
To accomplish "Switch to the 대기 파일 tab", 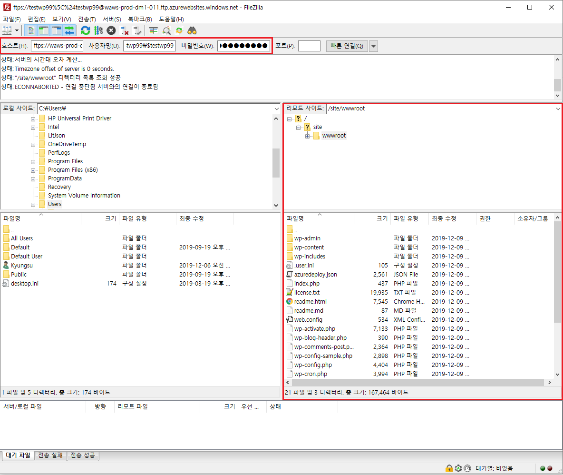I will point(18,455).
